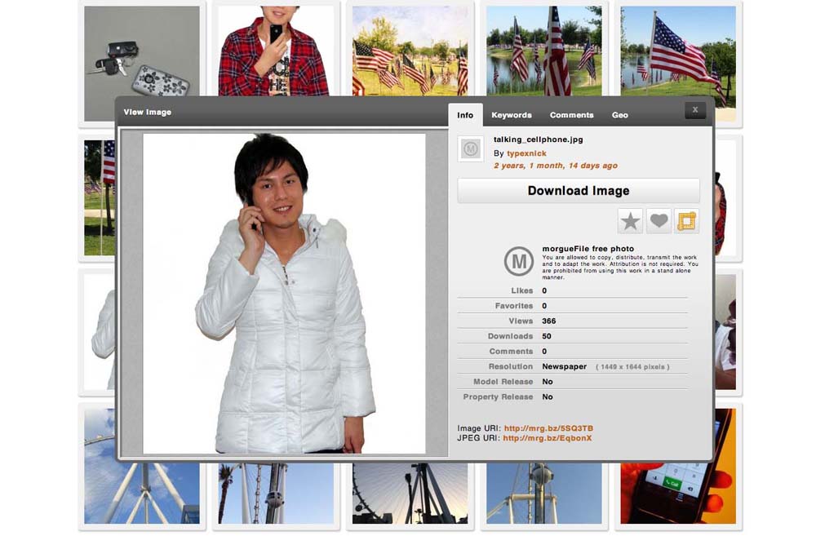Open the Image URI link mrg.bz/5SQ3TB
Image resolution: width=816 pixels, height=536 pixels.
(548, 428)
